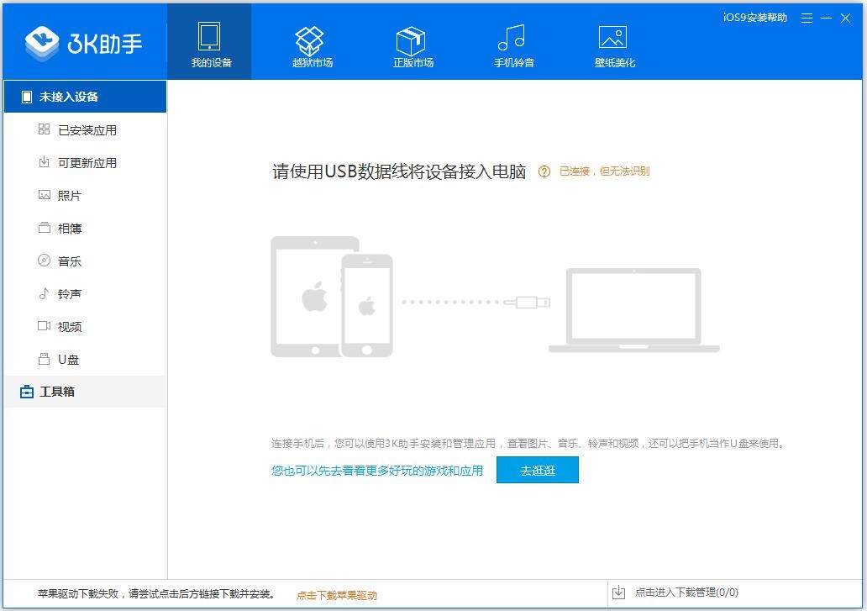Select 铃声 (Ringtones) in the sidebar
This screenshot has height=611, width=867.
67,293
